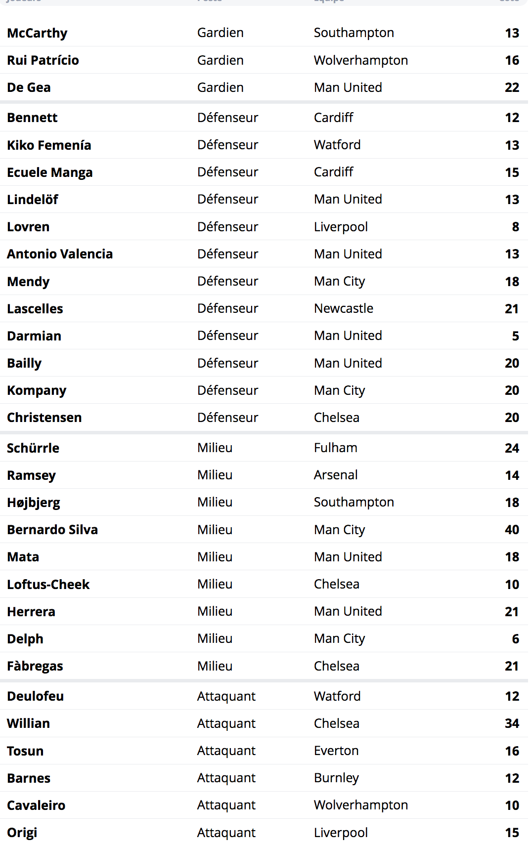
Task: Choose attacker Deulofeu
Action: click(264, 696)
